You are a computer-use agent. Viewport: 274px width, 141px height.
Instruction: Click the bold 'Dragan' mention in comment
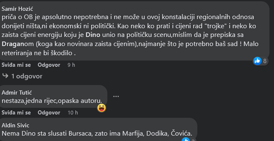13,44
